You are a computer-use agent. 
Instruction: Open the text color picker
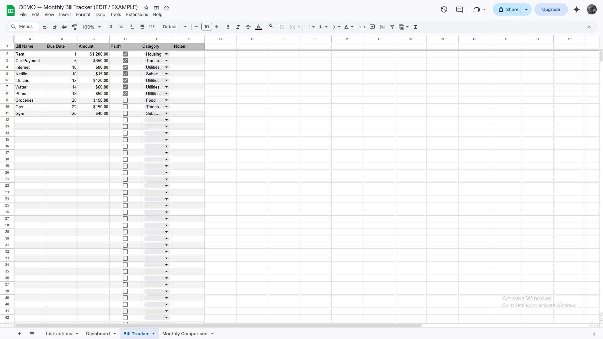[258, 27]
